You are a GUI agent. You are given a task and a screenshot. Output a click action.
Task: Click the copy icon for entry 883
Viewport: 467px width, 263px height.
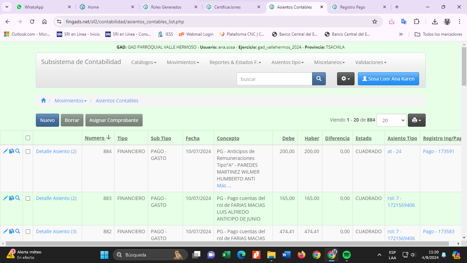pos(12,198)
